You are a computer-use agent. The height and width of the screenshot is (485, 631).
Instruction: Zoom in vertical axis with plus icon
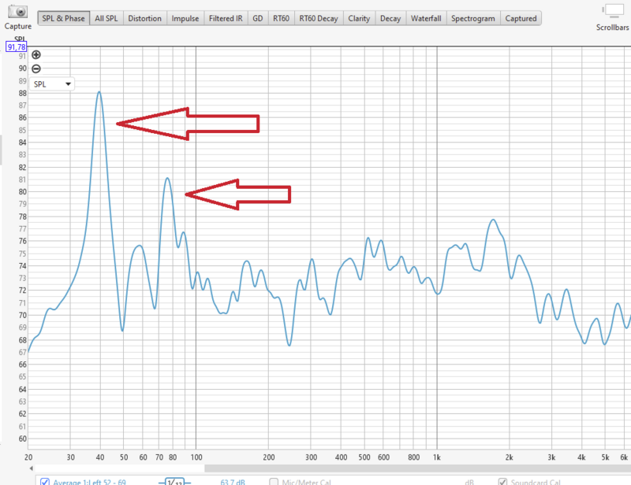coord(36,55)
